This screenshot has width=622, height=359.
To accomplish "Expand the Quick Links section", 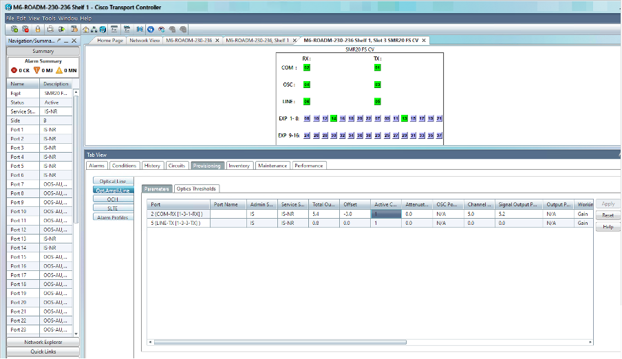I will [x=43, y=351].
